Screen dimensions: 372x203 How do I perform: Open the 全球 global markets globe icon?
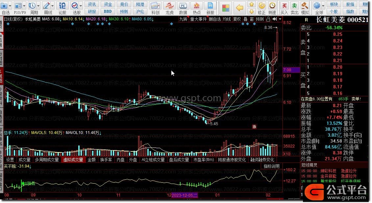(317, 5)
